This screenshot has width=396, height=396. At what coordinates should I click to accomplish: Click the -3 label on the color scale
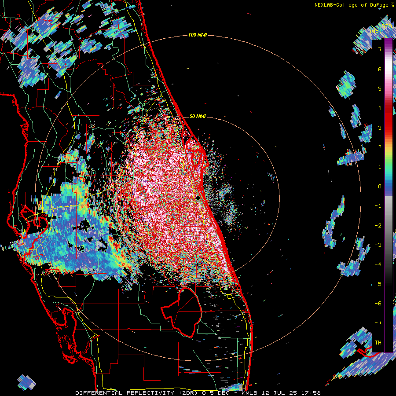tap(378, 245)
